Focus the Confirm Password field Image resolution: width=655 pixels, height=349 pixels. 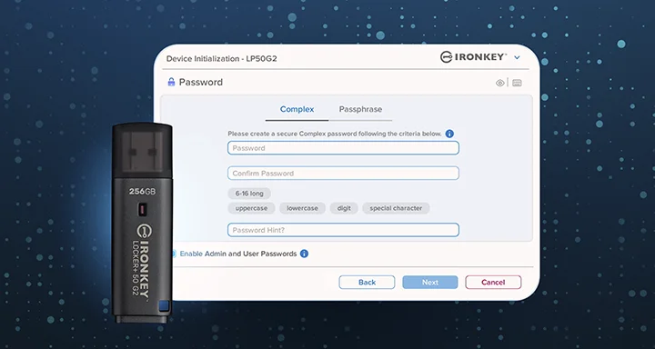coord(343,174)
